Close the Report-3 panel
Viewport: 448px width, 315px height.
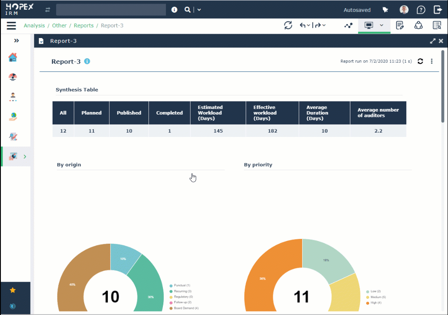pos(441,41)
